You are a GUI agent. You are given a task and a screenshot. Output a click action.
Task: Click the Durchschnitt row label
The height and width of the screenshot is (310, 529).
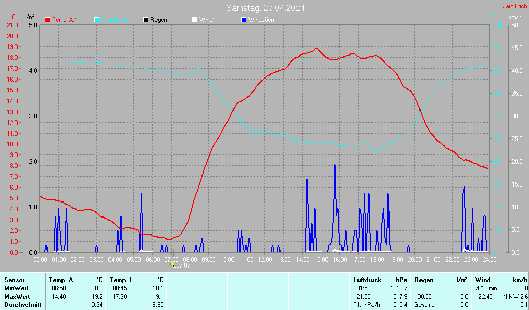(20, 305)
